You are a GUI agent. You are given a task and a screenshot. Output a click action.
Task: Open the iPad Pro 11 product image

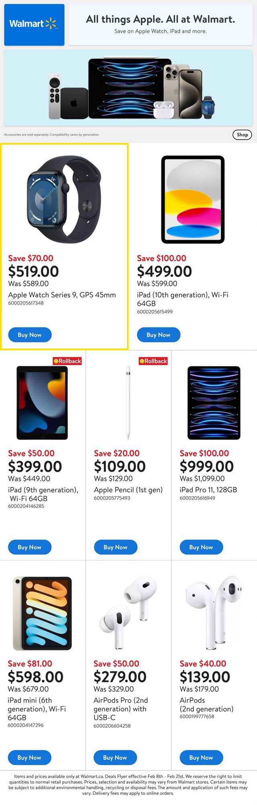tap(214, 403)
